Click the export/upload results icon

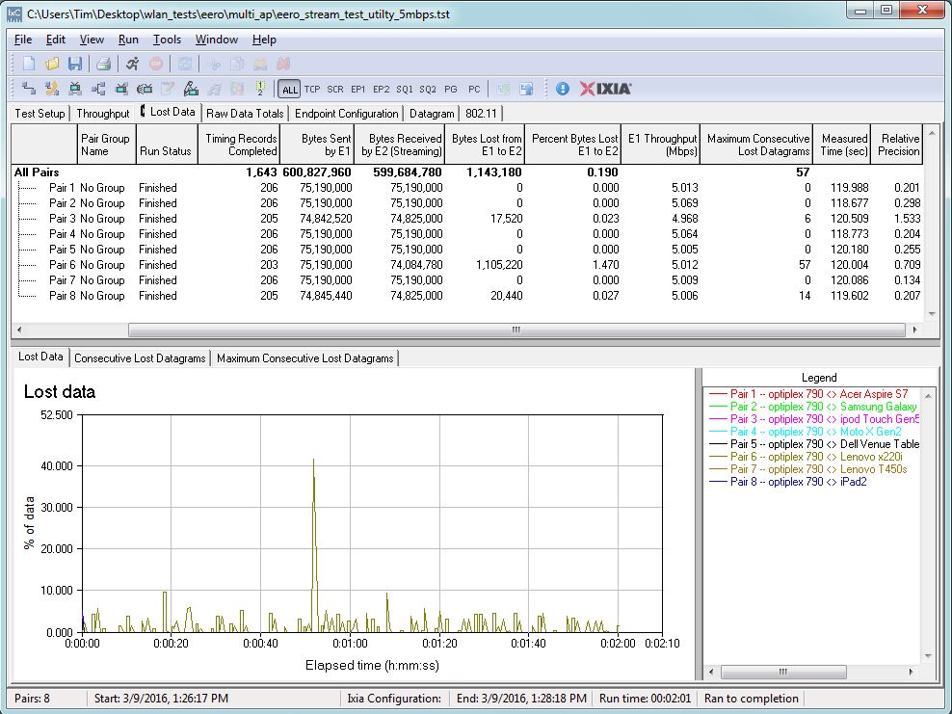[x=526, y=90]
